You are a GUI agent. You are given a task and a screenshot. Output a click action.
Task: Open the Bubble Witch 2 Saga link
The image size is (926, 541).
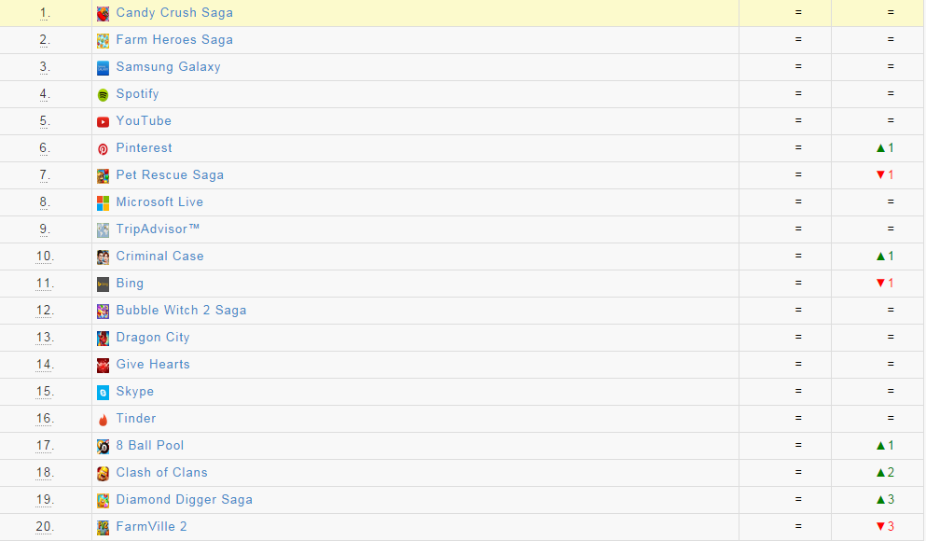pyautogui.click(x=181, y=311)
